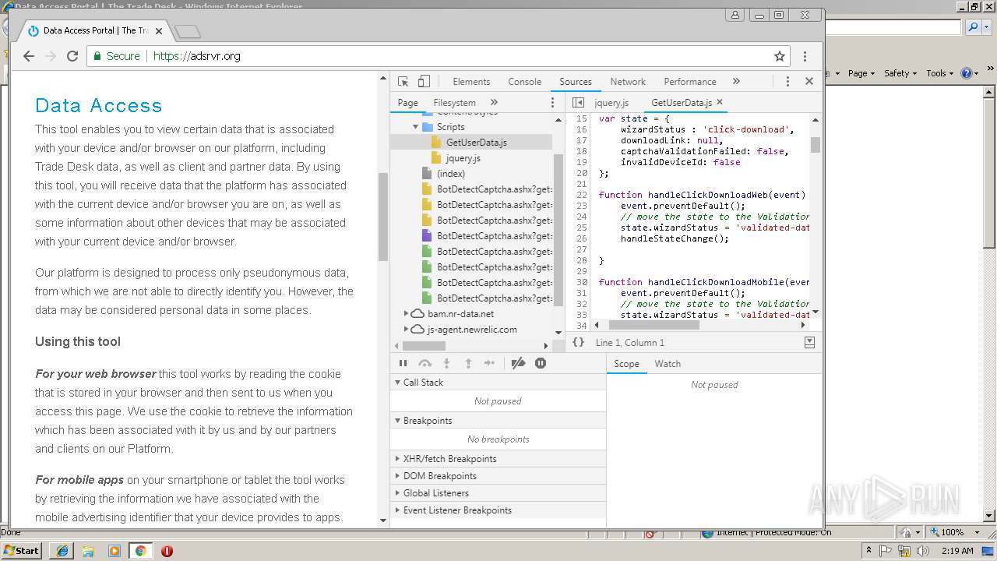Screen dimensions: 997x561
Task: Select the Watch tab
Action: (668, 364)
